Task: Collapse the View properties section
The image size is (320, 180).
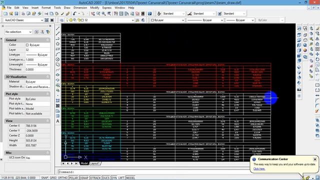Action: [47, 121]
